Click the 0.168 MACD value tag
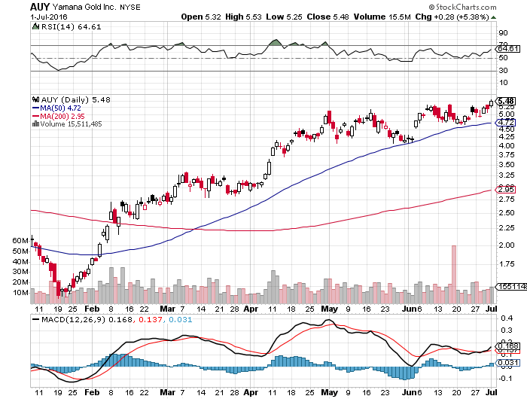Viewport: 527px width, 399px height. point(508,346)
